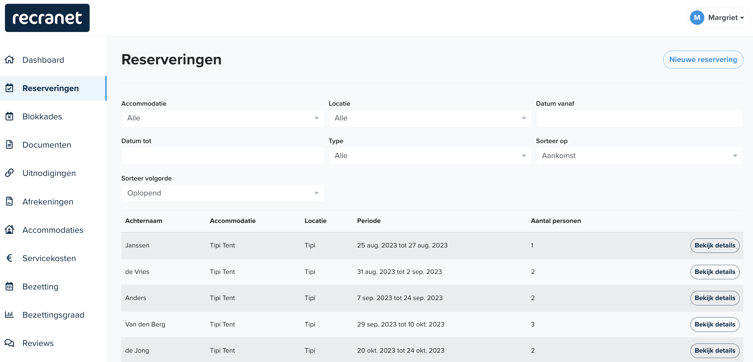Expand the Margriet user menu
The image size is (753, 362).
(718, 18)
